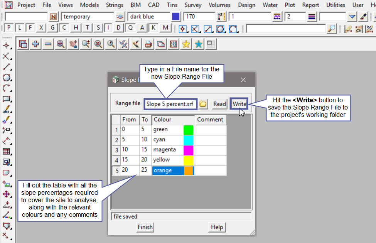Click the search magnifier icon
Image resolution: width=376 pixels, height=243 pixels.
(x=332, y=29)
